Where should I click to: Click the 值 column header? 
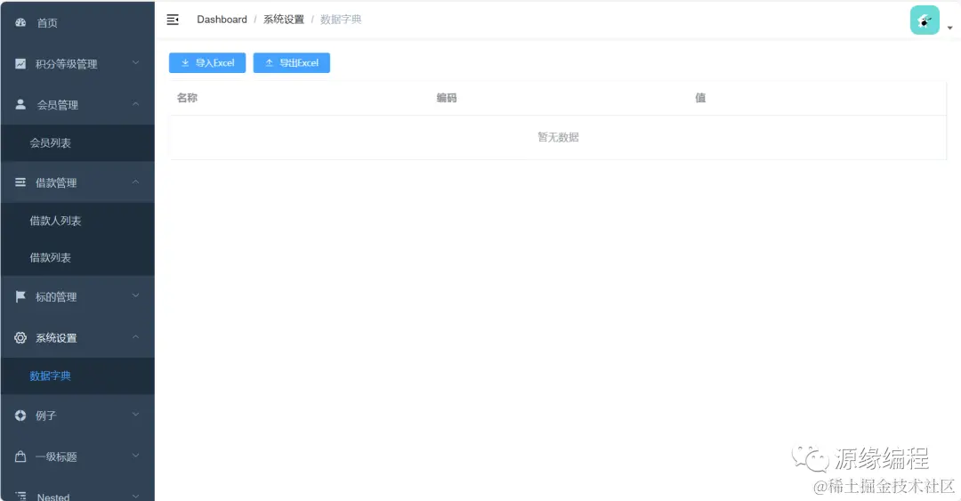pyautogui.click(x=700, y=98)
